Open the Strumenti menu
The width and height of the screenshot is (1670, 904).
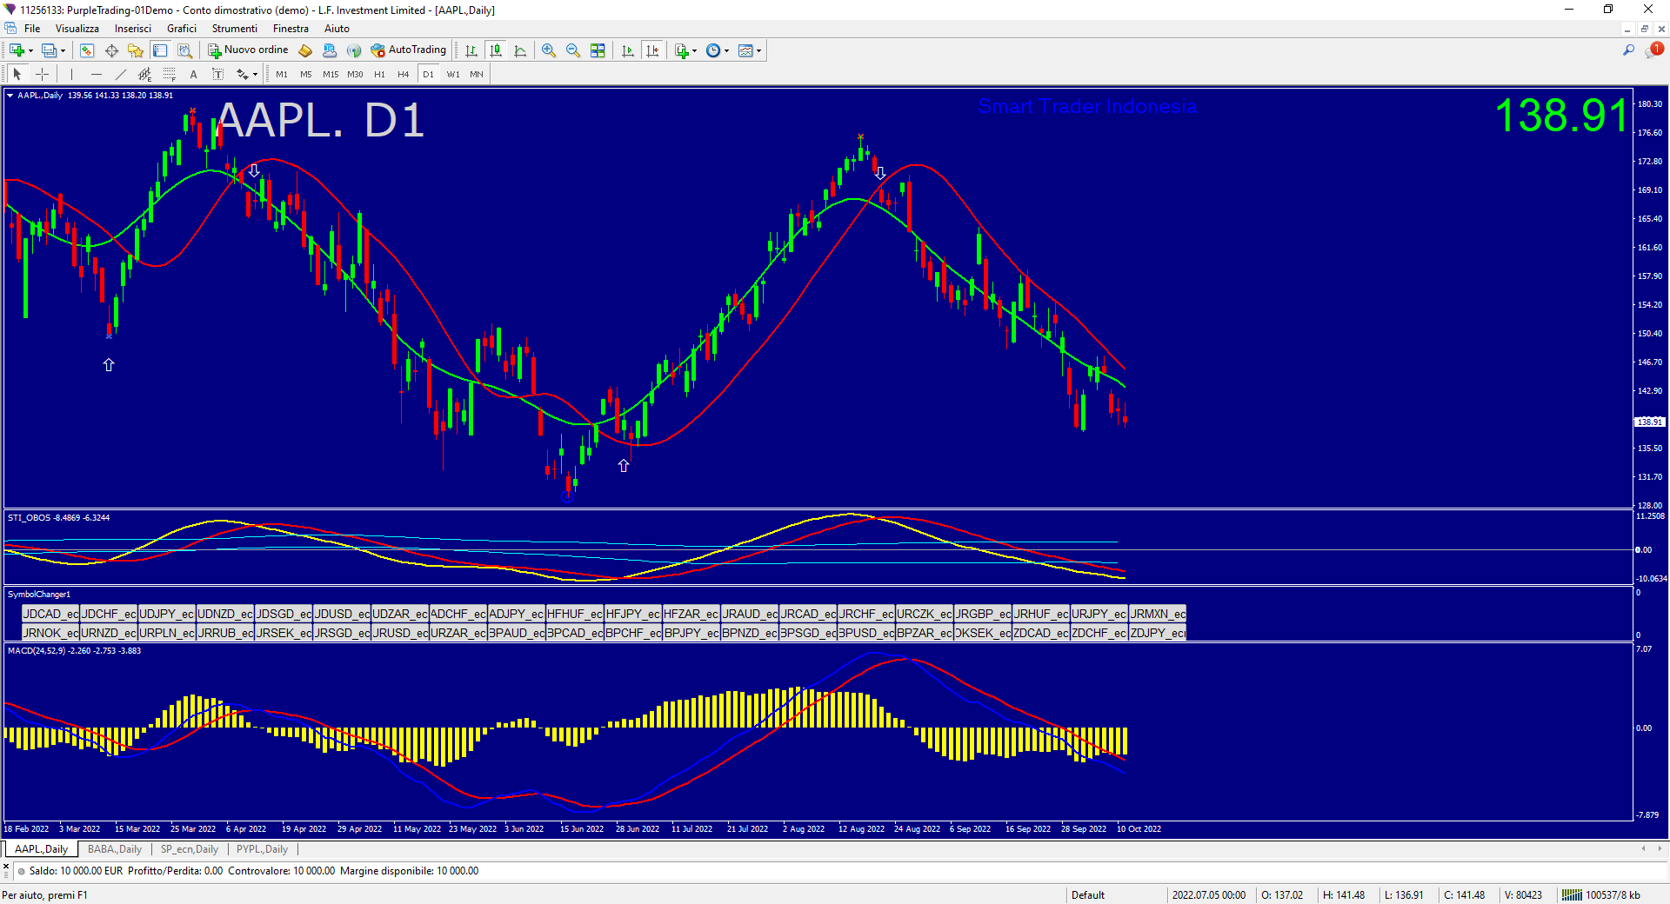[x=235, y=29]
